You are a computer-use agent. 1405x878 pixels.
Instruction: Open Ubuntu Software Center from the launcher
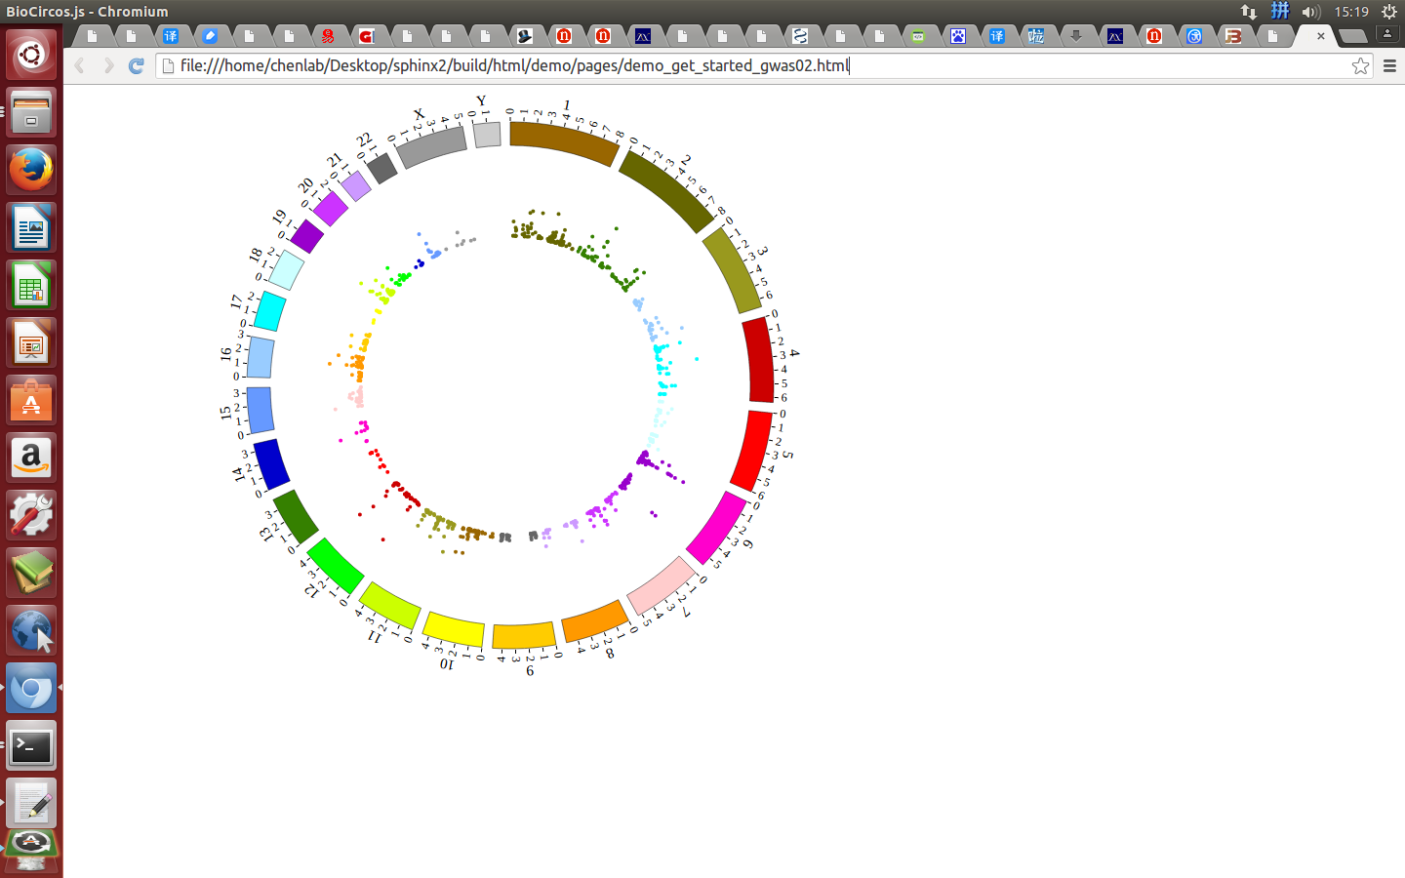tap(31, 400)
